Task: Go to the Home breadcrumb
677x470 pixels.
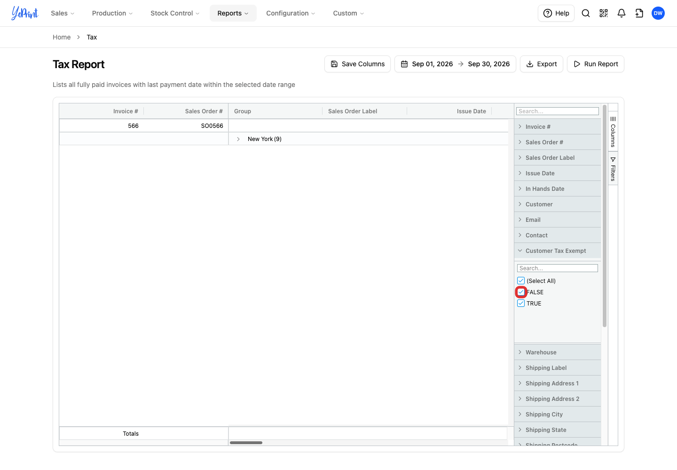Action: [62, 37]
